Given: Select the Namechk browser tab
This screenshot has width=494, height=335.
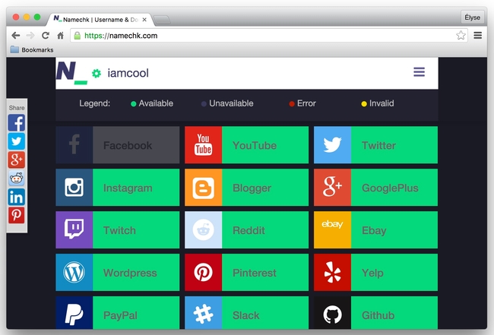Looking at the screenshot, I should (99, 19).
